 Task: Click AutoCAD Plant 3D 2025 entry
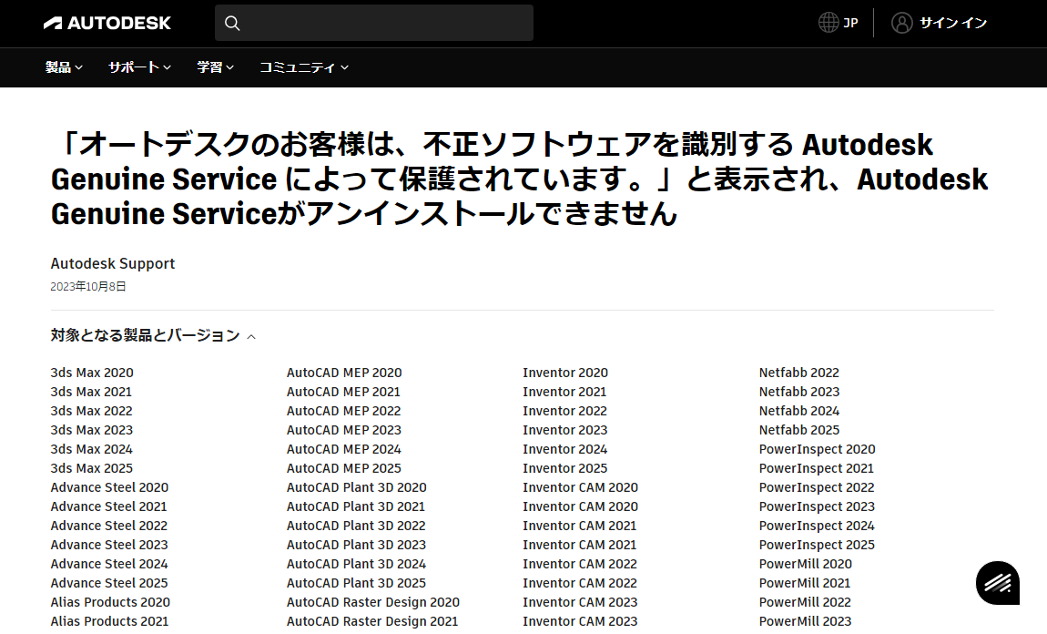click(x=356, y=583)
